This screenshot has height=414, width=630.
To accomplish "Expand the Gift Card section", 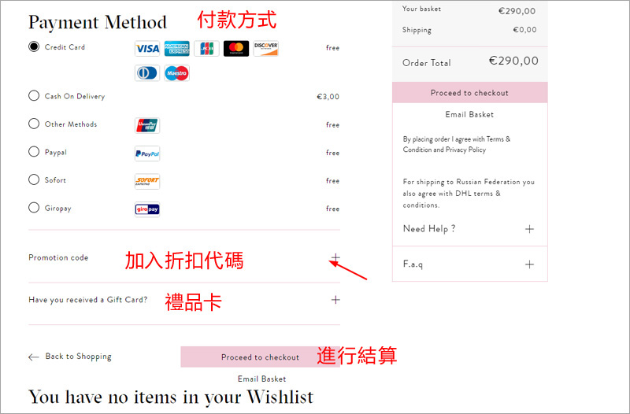I will 335,300.
